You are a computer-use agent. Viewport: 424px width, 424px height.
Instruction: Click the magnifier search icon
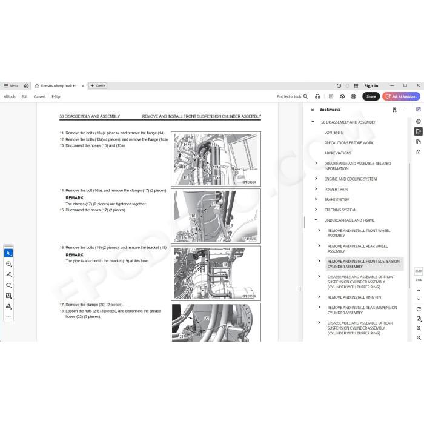(305, 96)
